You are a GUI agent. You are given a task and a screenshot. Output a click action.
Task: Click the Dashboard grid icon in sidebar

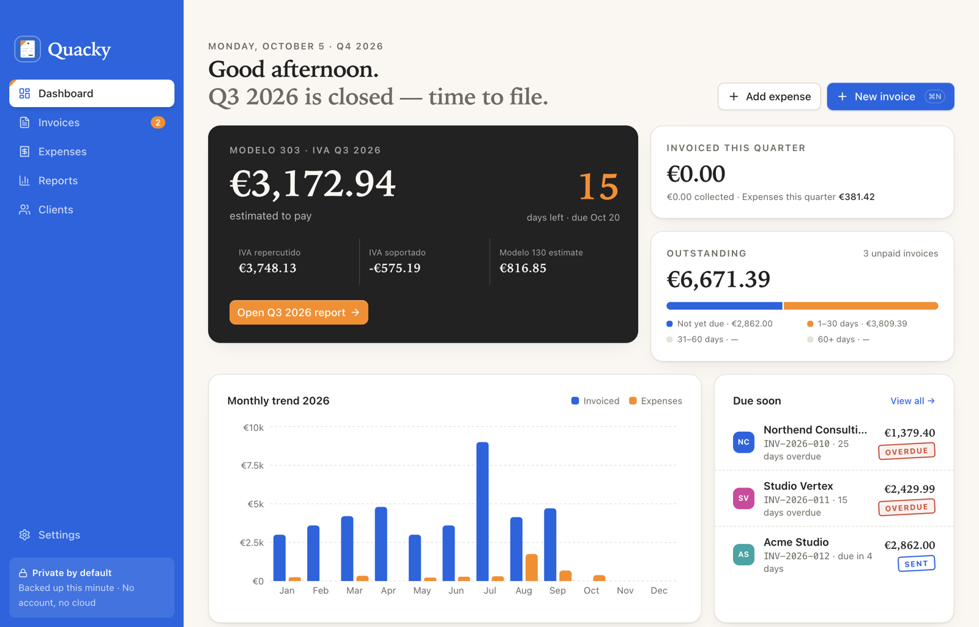[x=24, y=94]
